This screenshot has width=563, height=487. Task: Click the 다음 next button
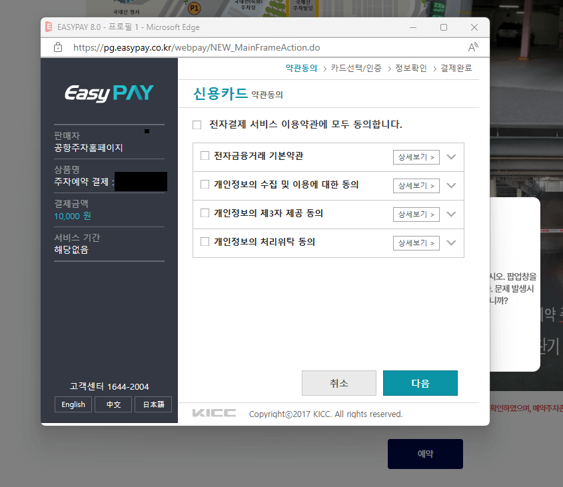[420, 383]
